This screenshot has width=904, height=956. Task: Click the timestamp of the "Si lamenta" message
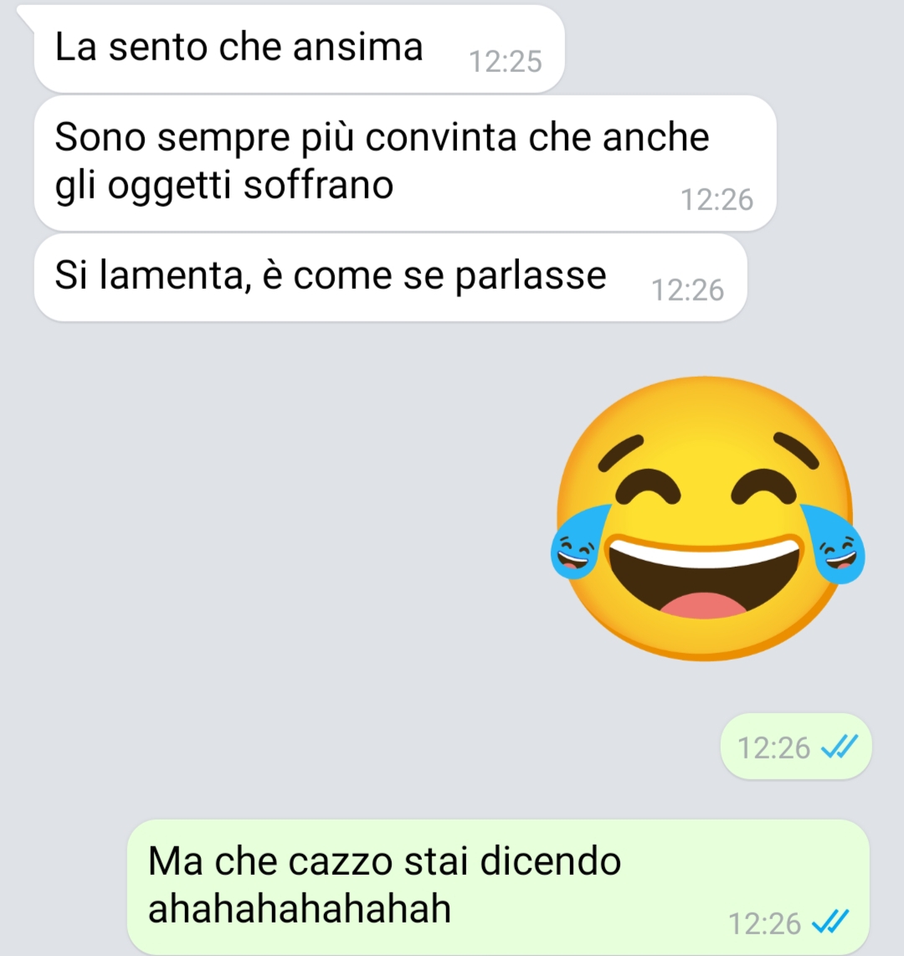tap(687, 290)
